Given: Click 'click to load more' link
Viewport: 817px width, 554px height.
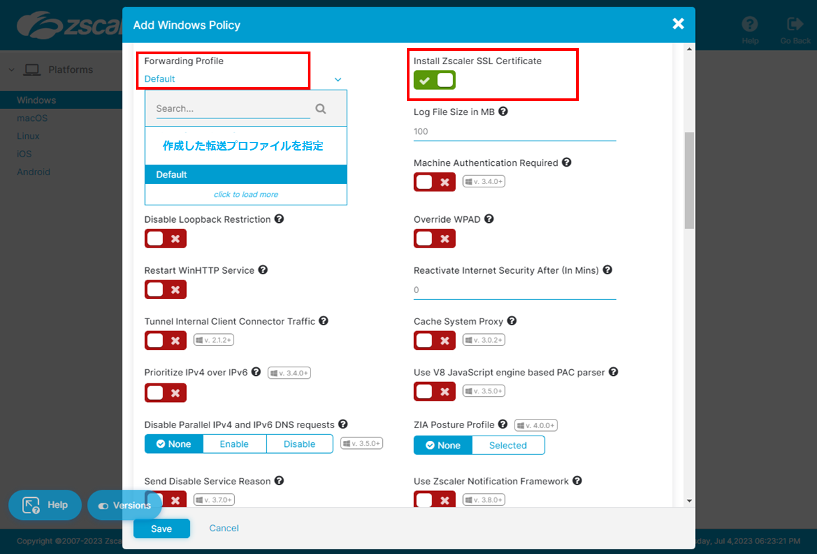Looking at the screenshot, I should coord(246,195).
